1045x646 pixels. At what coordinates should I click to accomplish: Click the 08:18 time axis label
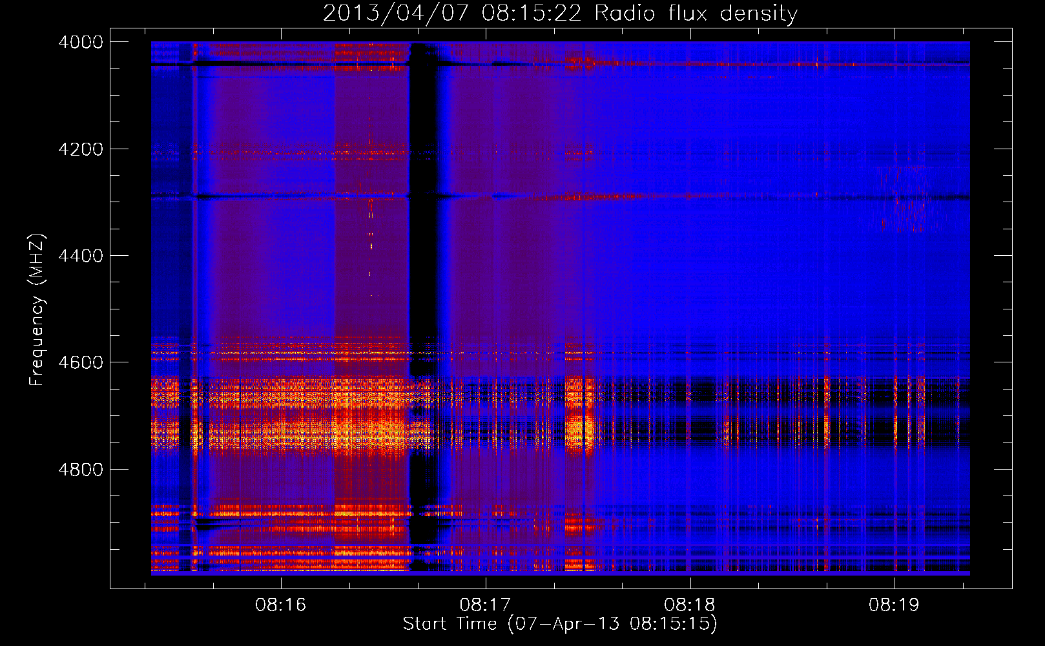point(690,605)
